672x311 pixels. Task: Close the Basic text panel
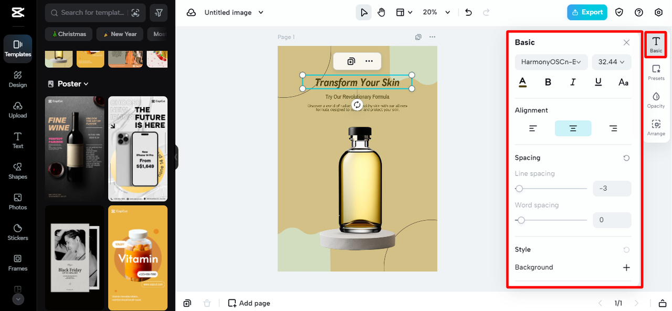pos(626,43)
